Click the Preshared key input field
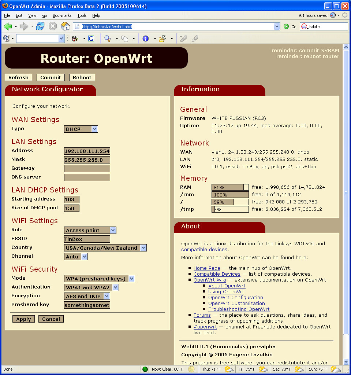The width and height of the screenshot is (351, 375). (87, 305)
